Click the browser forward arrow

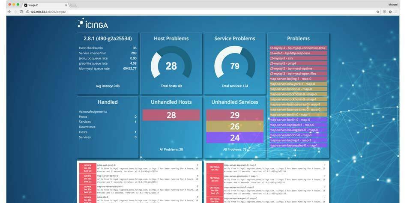[x=15, y=12]
